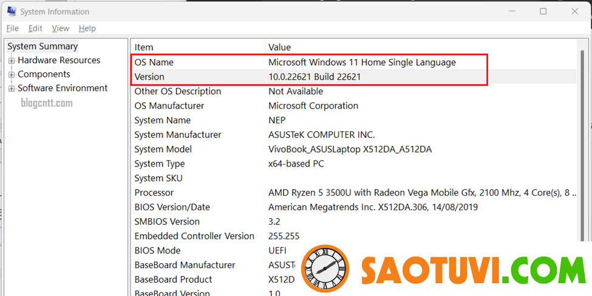Select the OS Manufacturer row
The width and height of the screenshot is (592, 296).
(x=169, y=106)
